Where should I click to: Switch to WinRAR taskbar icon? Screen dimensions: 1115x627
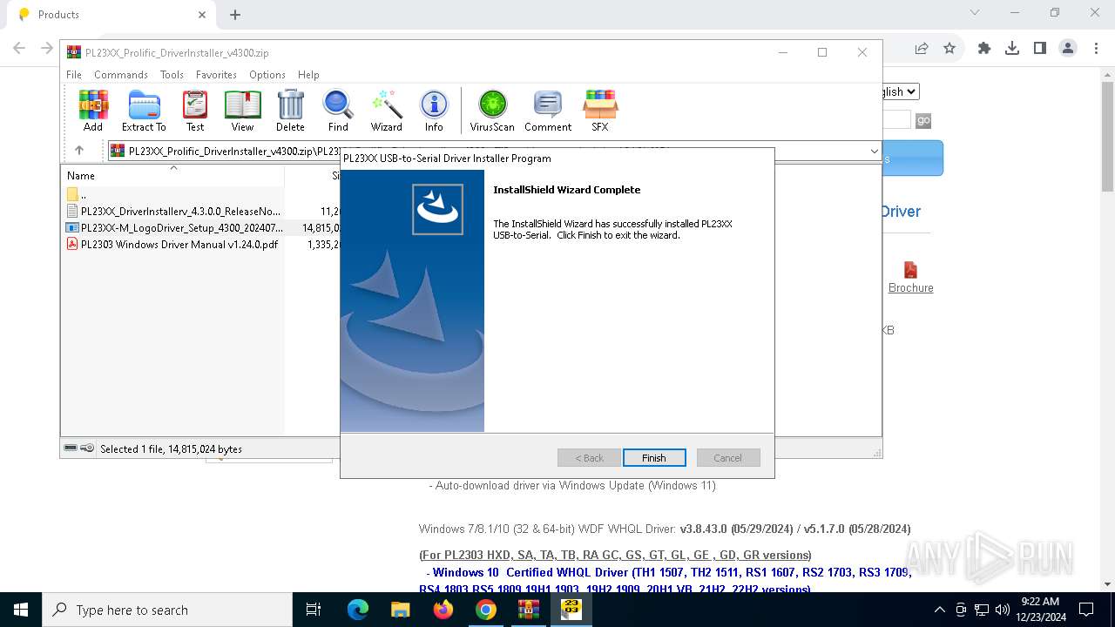click(529, 610)
